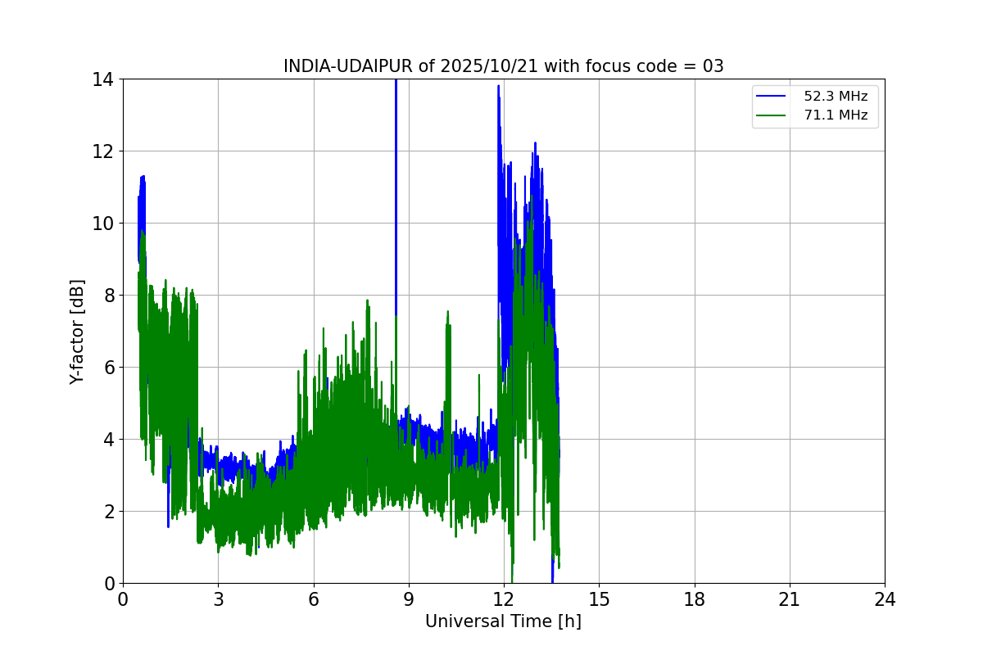983x655 pixels.
Task: Click the blue line sample in legend
Action: pyautogui.click(x=772, y=97)
